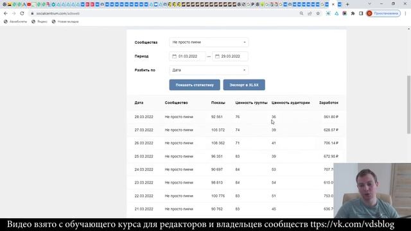
Task: Click the Заработок column header
Action: point(329,103)
